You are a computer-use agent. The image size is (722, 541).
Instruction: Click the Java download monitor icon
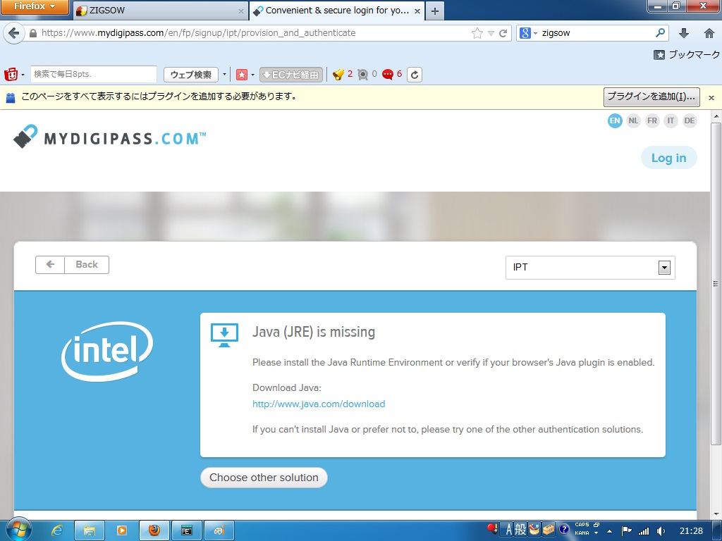click(224, 335)
